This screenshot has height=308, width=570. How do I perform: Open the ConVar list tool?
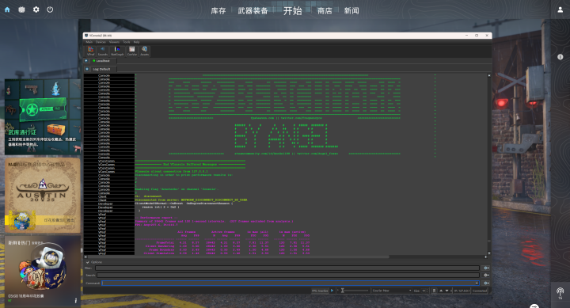point(132,51)
